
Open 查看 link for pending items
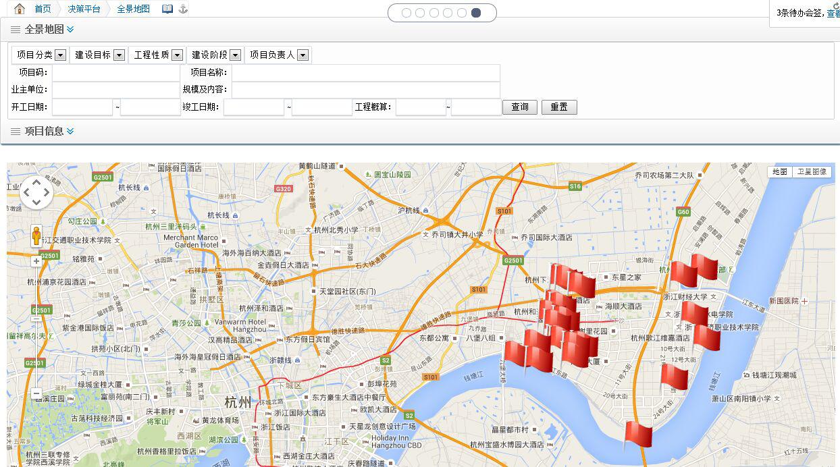[833, 13]
